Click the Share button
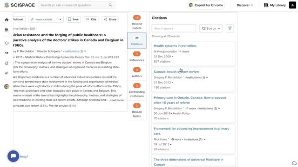This screenshot has height=167, width=298. tap(110, 19)
